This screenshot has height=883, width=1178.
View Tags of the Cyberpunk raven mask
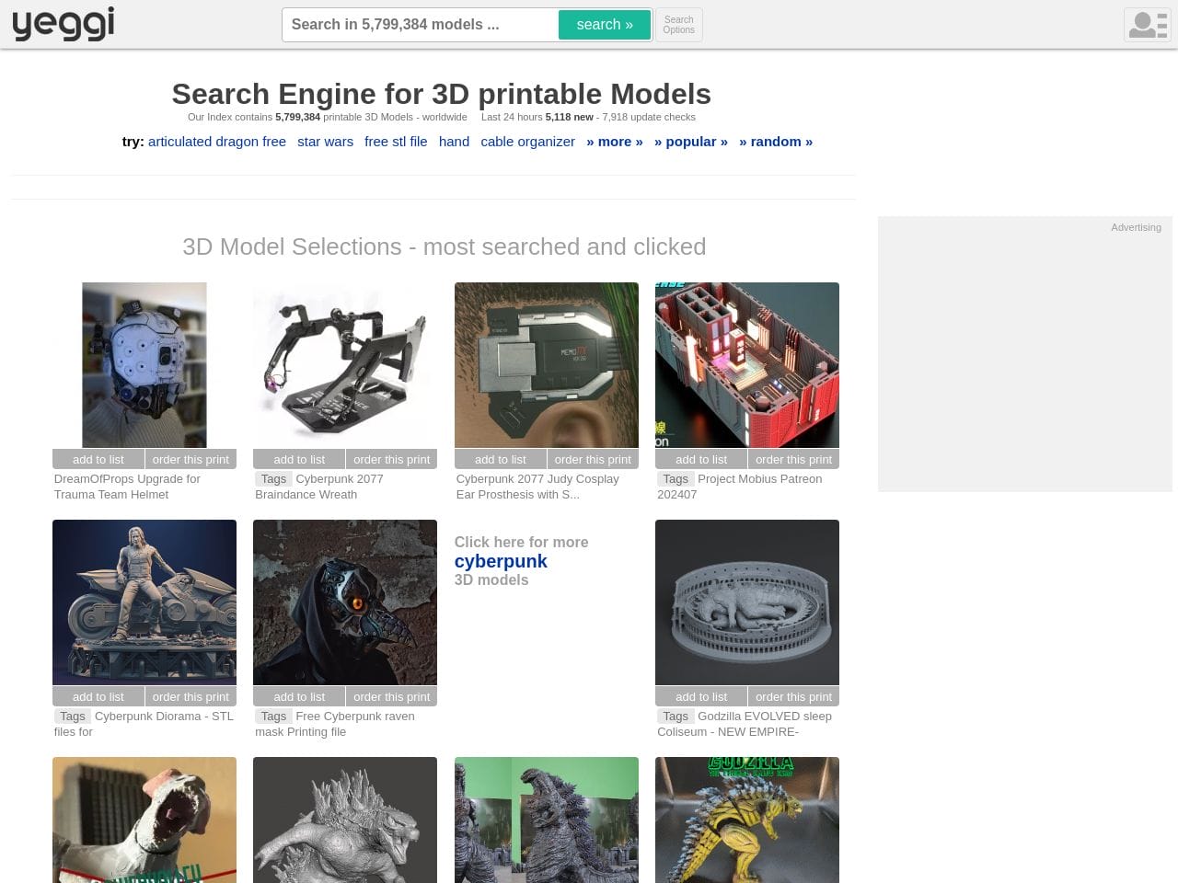coord(273,716)
